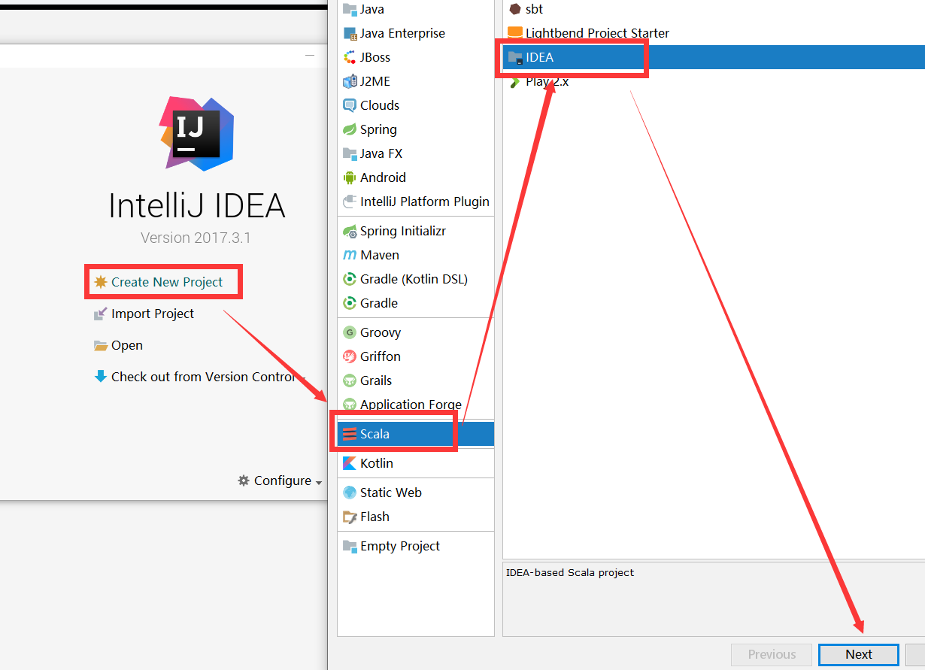Viewport: 925px width, 670px height.
Task: Click the Maven icon
Action: pos(350,255)
